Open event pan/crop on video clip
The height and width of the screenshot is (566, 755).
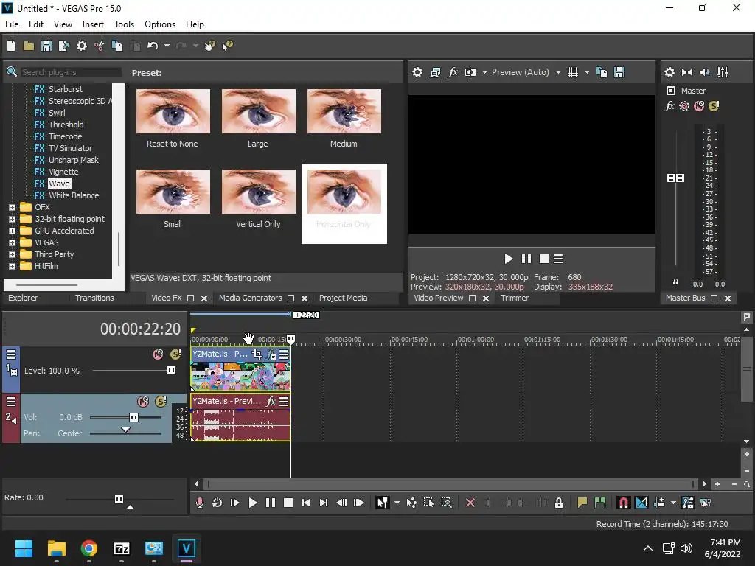[x=257, y=354]
